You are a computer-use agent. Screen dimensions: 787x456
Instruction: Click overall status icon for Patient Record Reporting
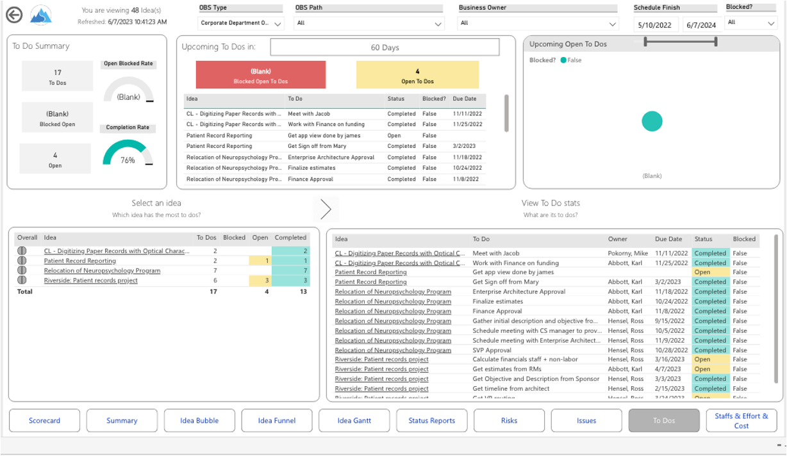click(x=22, y=261)
